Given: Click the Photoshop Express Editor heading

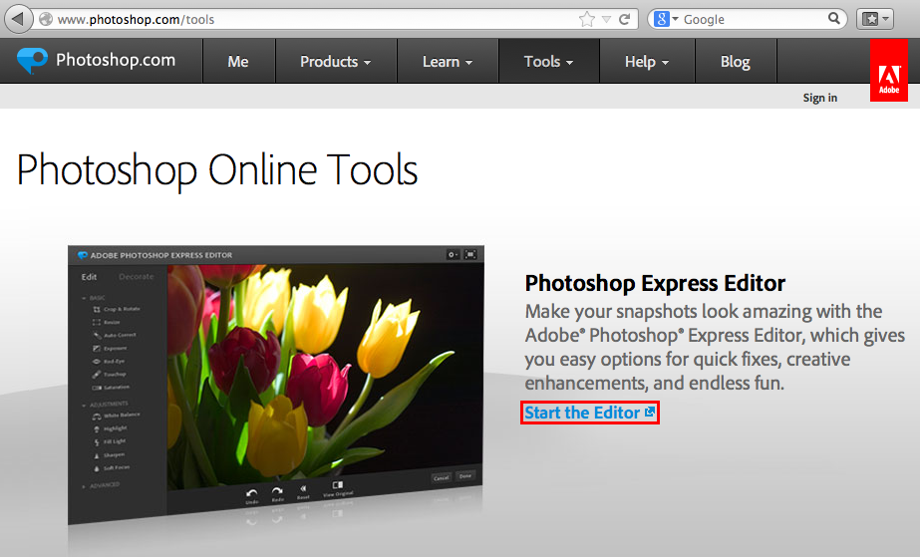Looking at the screenshot, I should coord(655,283).
